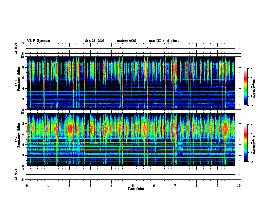Click the "10" tick on the time axis
Screen dimensions: 269x208
pos(239,186)
